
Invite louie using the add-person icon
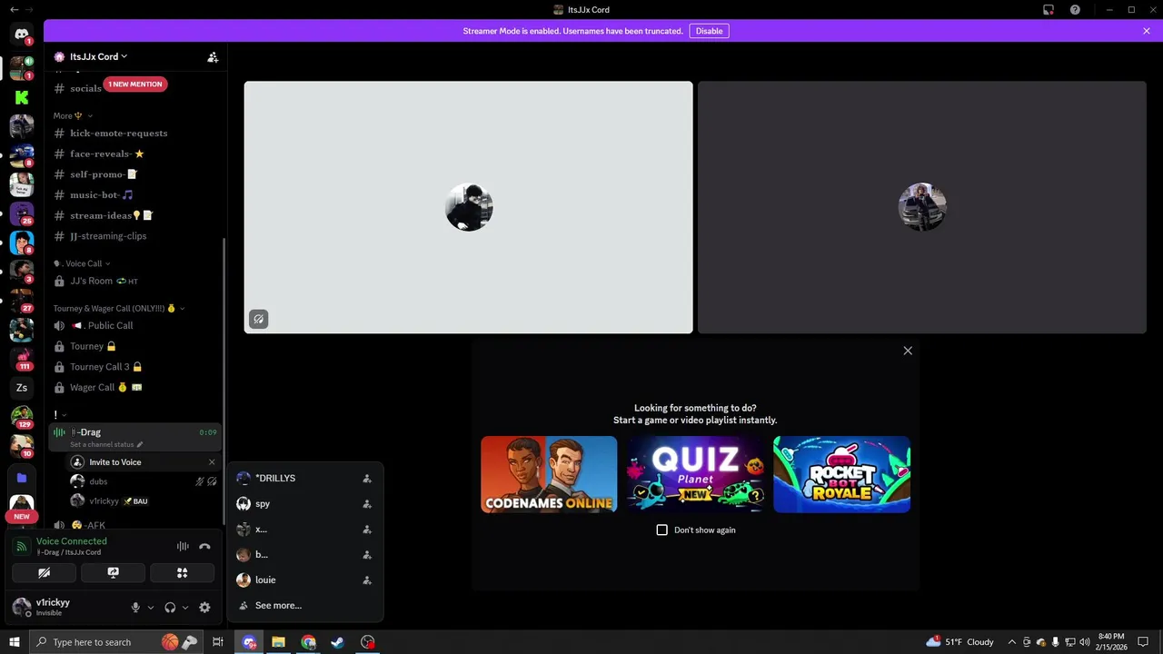coord(367,580)
